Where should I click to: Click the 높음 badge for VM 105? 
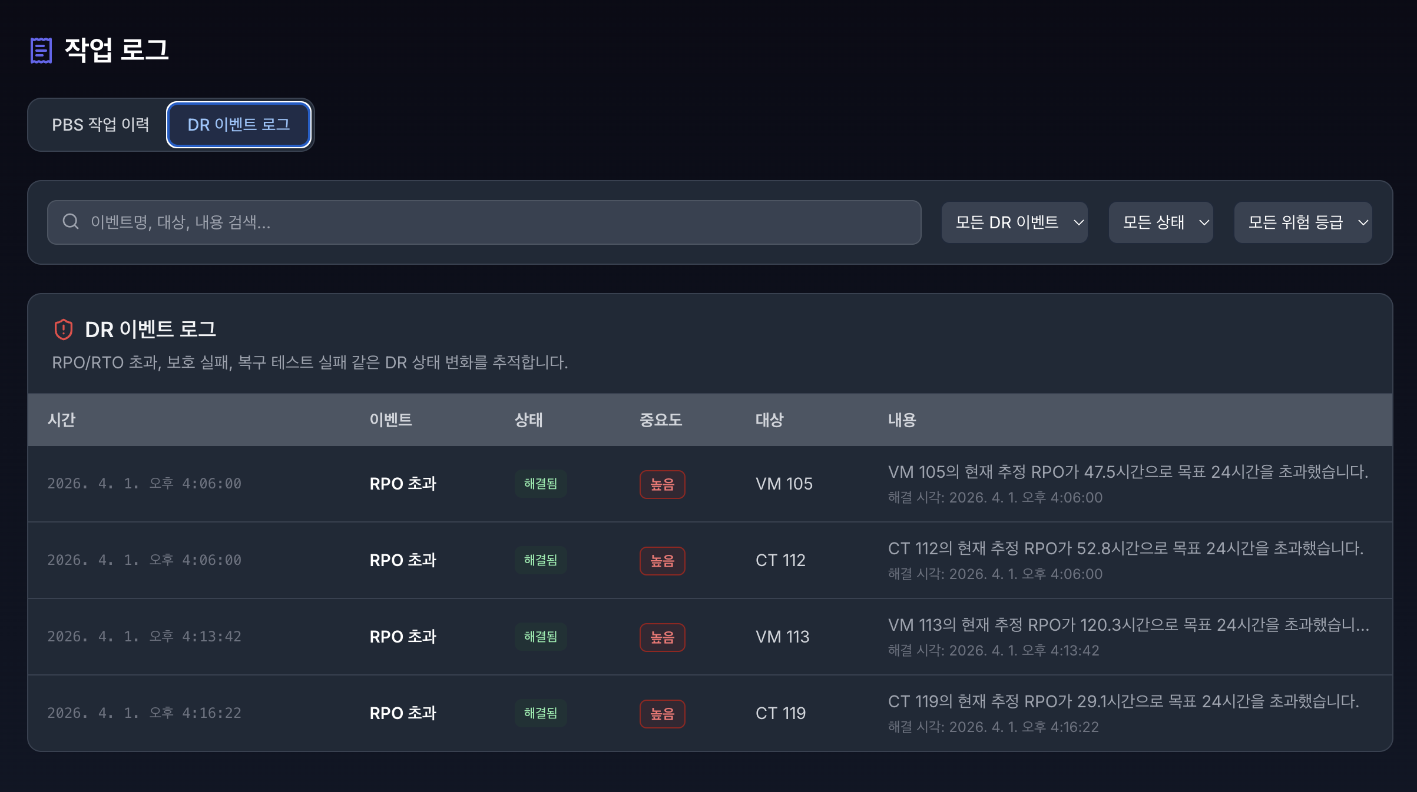point(662,484)
